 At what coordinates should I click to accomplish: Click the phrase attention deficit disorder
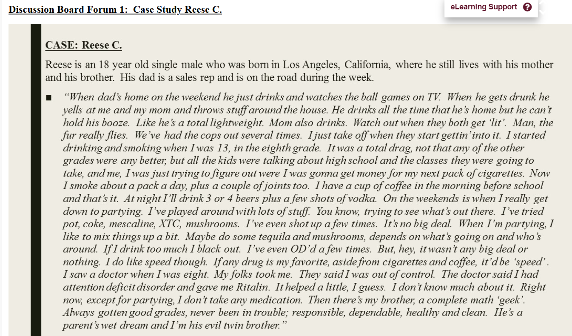point(118,288)
